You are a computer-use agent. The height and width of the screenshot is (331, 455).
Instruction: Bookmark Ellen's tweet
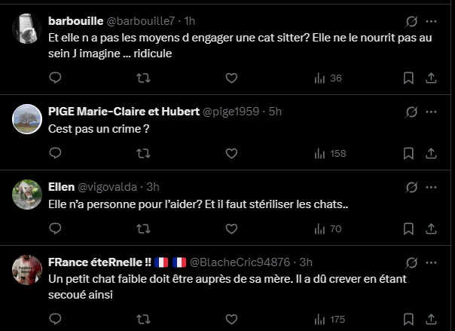coord(408,228)
